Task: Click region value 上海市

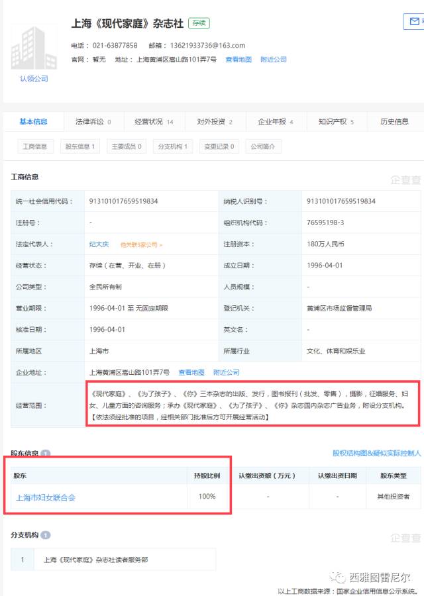Action: (x=99, y=351)
